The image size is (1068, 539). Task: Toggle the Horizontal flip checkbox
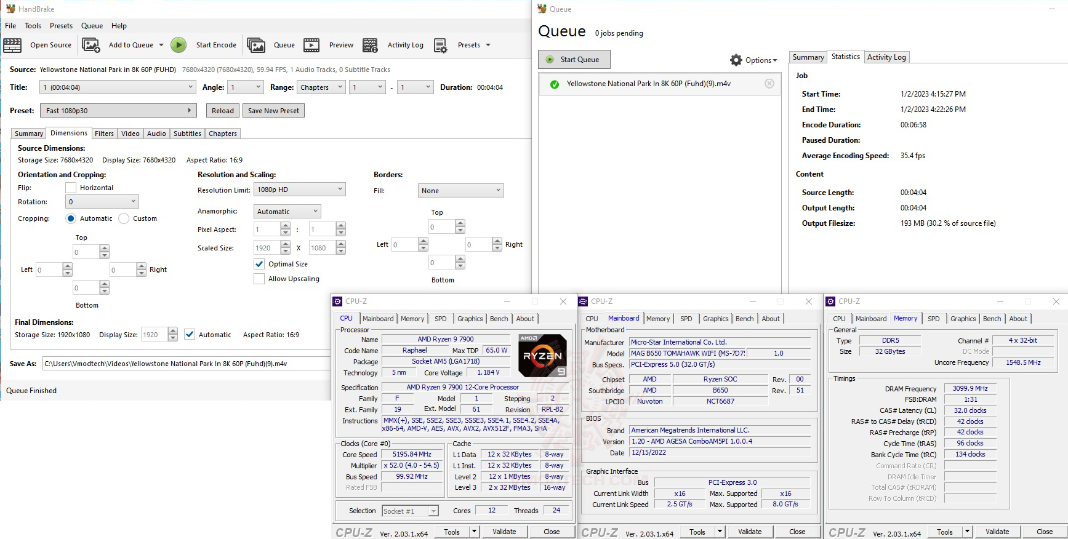click(71, 188)
